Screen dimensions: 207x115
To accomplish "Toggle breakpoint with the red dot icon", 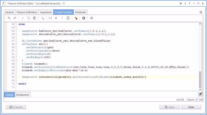I will [76, 18].
